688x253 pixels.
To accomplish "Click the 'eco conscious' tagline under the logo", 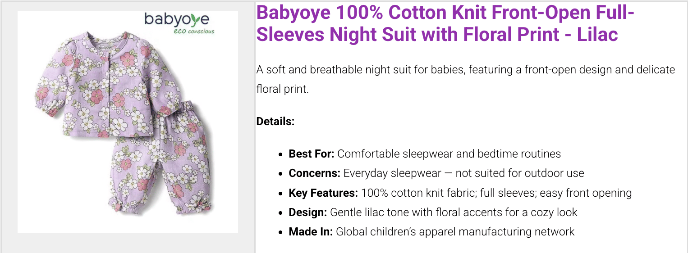I will (x=194, y=32).
